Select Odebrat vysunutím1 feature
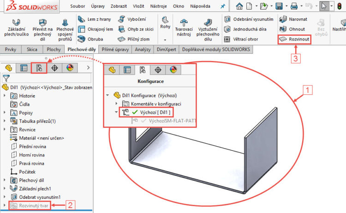 click(x=36, y=197)
